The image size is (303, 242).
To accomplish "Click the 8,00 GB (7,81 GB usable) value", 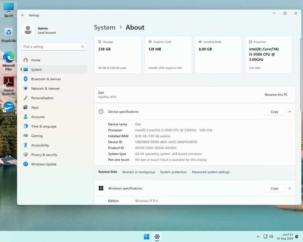I will pos(153,136).
